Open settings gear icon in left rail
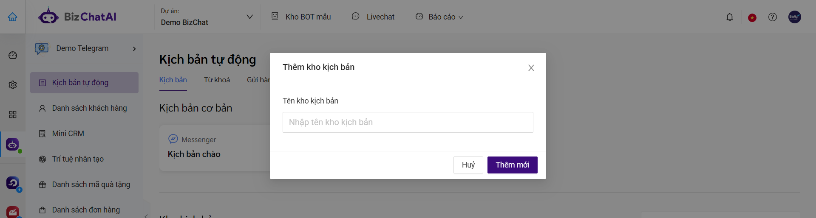 click(13, 85)
